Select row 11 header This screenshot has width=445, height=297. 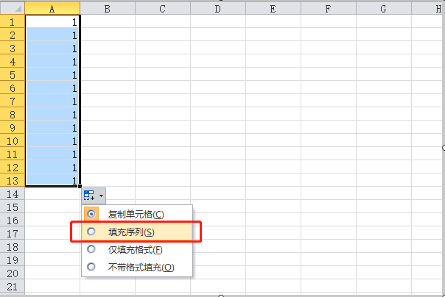click(13, 154)
